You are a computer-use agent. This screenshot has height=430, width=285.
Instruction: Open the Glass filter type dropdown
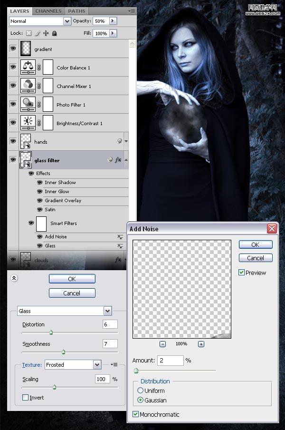coord(108,311)
